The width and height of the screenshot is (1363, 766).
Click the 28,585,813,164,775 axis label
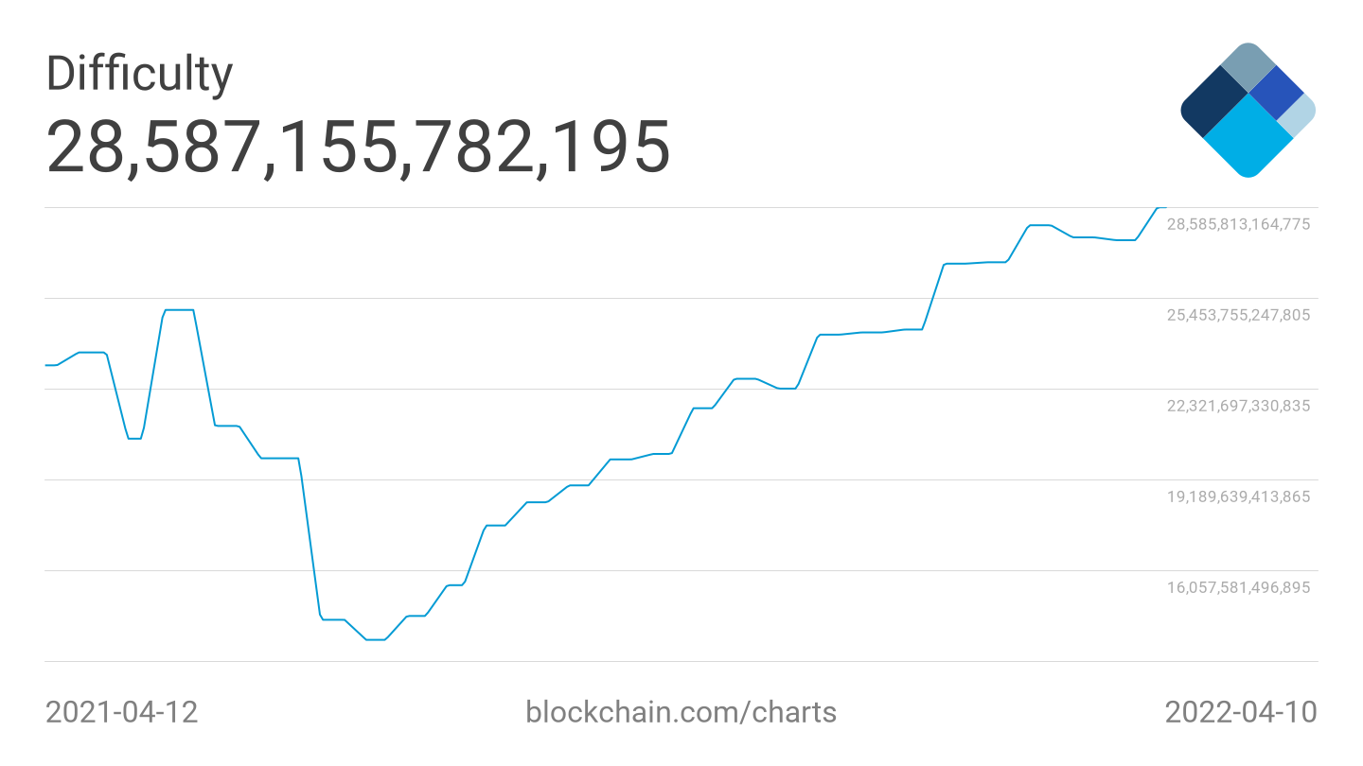[x=1238, y=224]
